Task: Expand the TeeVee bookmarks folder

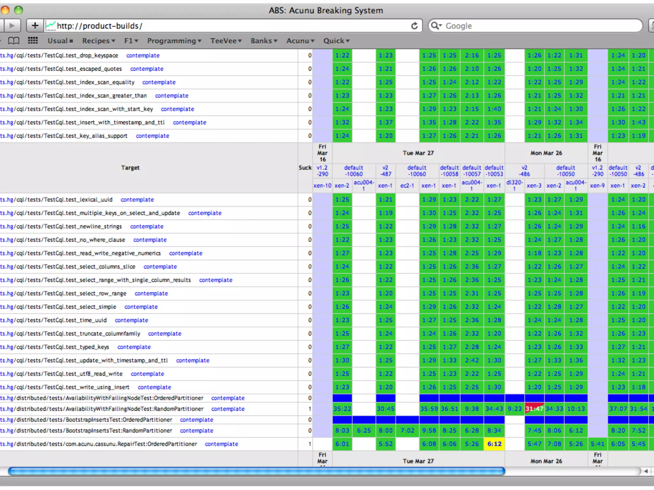Action: pos(226,41)
